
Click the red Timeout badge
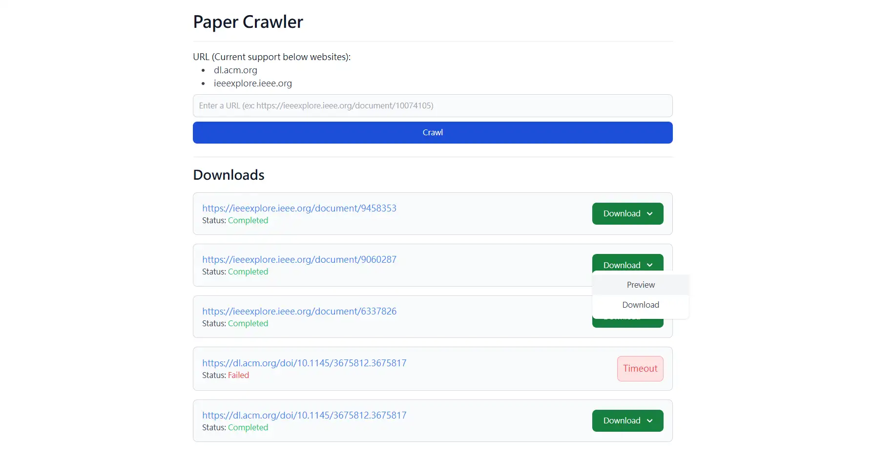pos(640,369)
